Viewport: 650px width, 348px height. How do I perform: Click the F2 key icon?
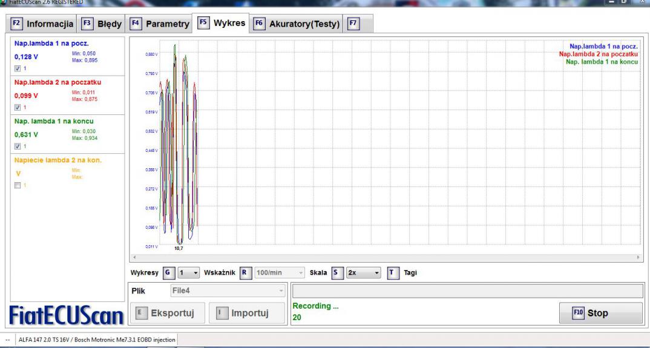click(x=16, y=23)
